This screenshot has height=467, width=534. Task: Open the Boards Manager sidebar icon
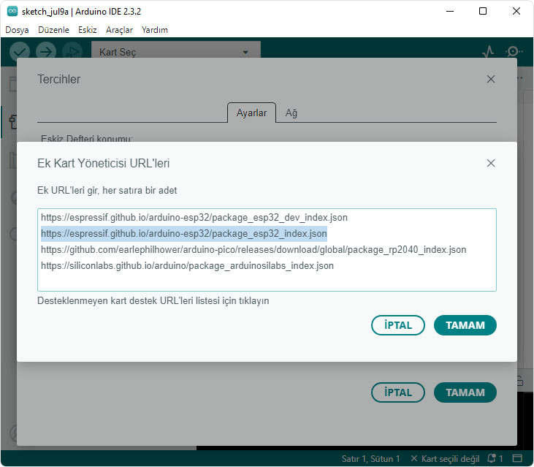tap(13, 122)
